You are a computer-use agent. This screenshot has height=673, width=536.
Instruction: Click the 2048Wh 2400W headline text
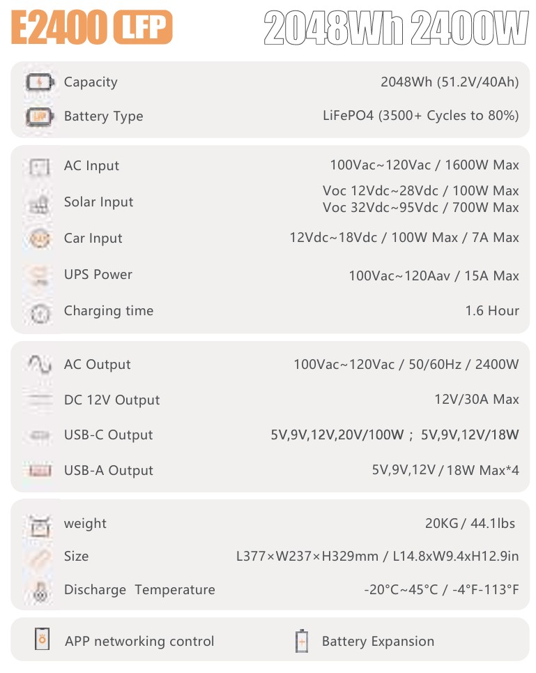click(396, 29)
